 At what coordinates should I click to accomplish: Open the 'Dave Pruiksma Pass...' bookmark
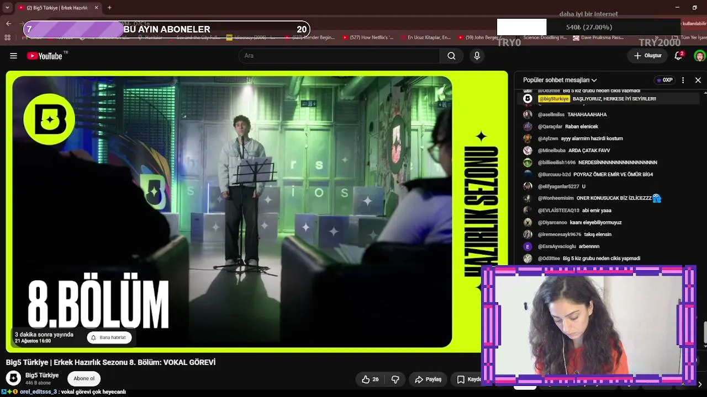pyautogui.click(x=598, y=37)
